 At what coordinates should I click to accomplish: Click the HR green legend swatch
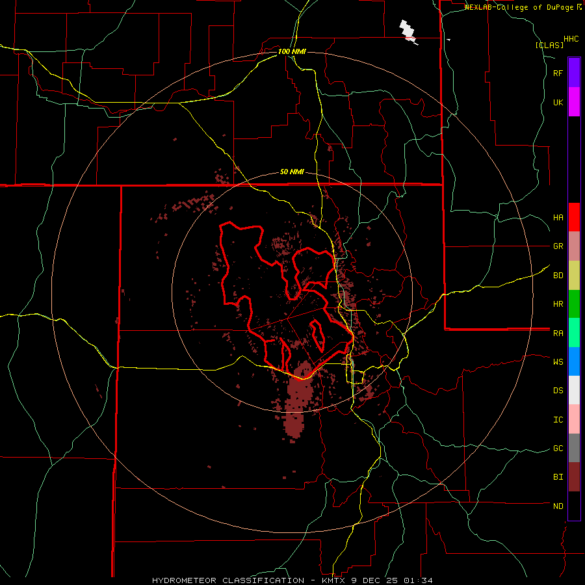pos(574,304)
